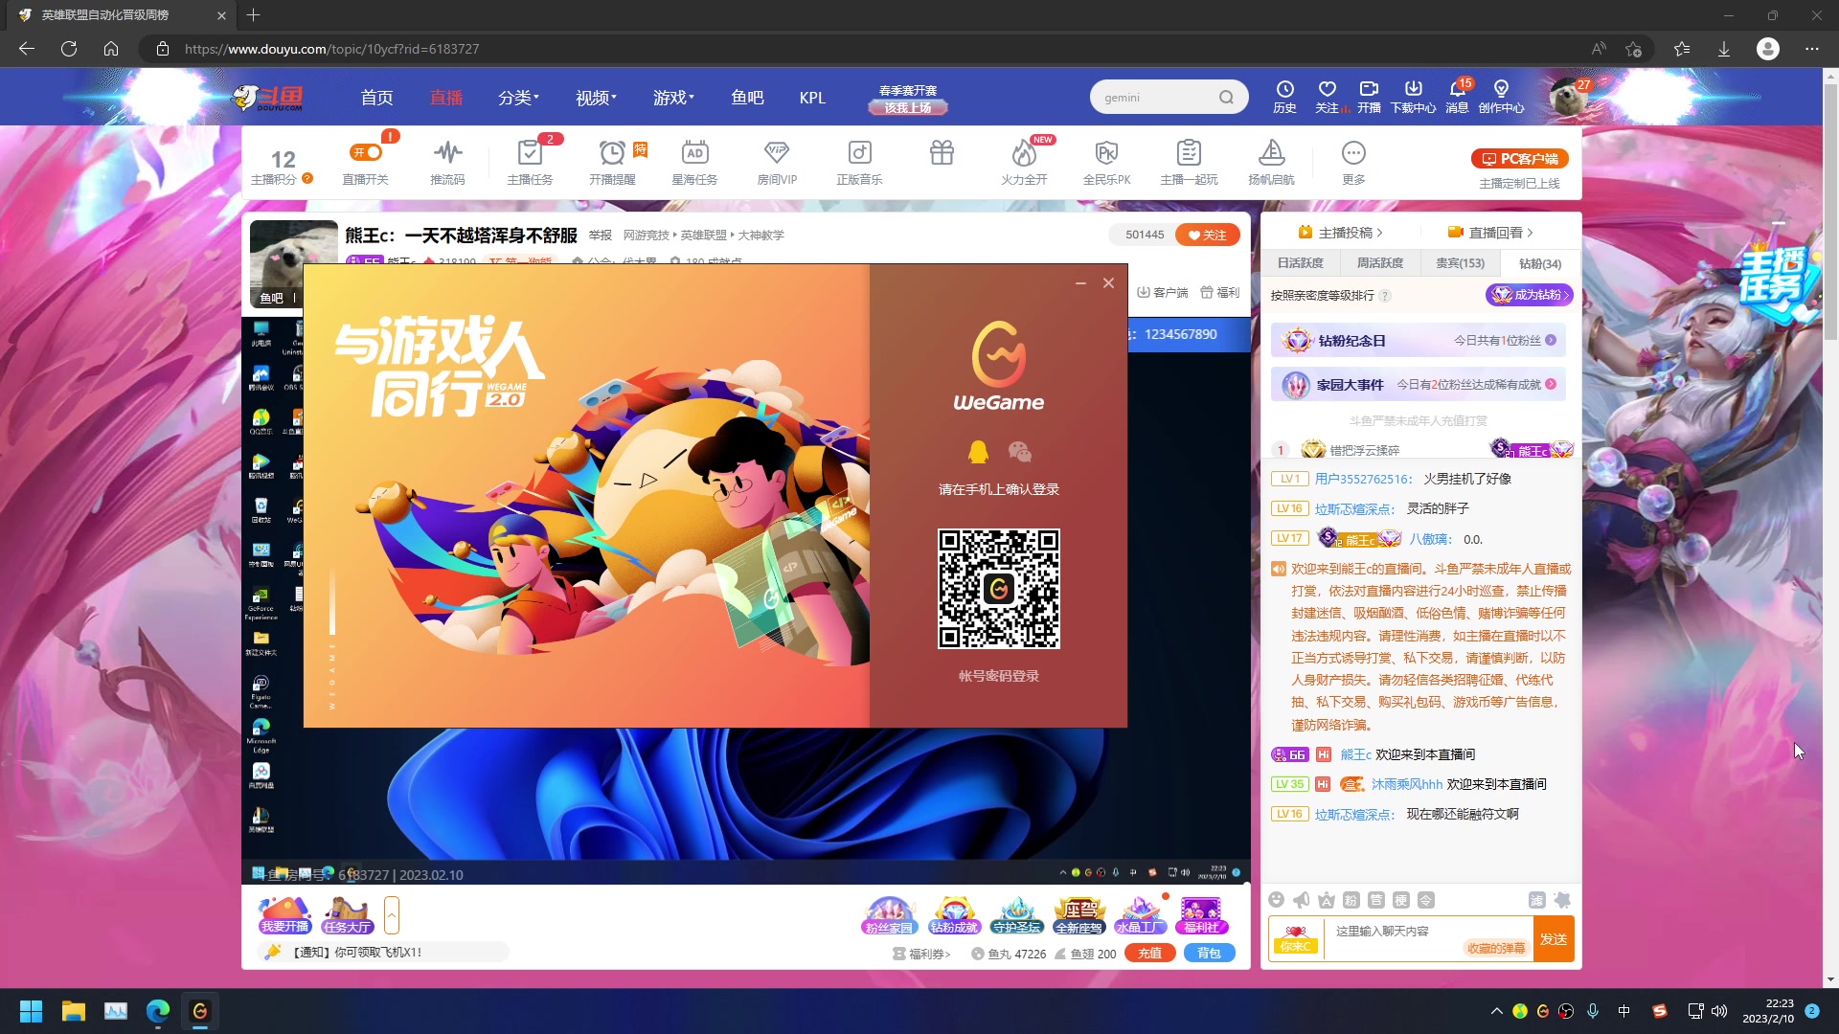This screenshot has width=1839, height=1034.
Task: Open the 房间VIP room VIP panel
Action: coord(777,161)
